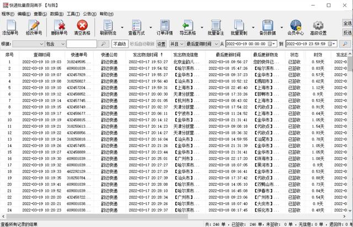Open the 工具 menu
The width and height of the screenshot is (353, 227).
click(x=73, y=14)
